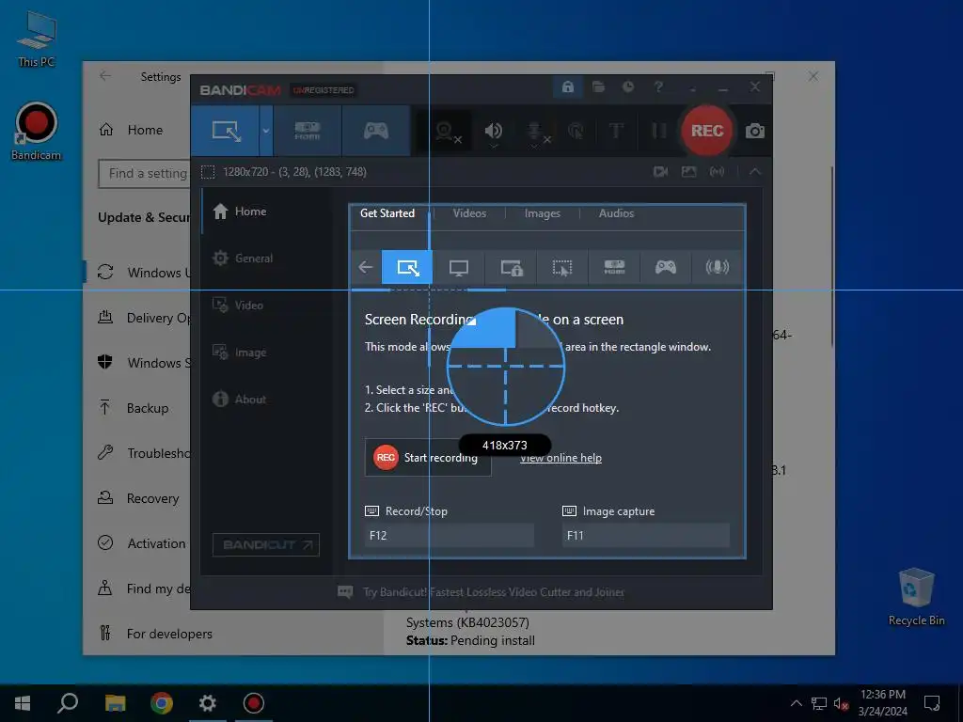Click the image status icon in info bar
963x722 pixels.
tap(689, 172)
